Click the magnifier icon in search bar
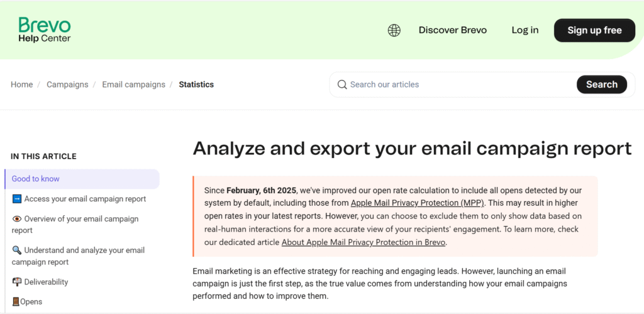The width and height of the screenshot is (644, 314). click(x=342, y=85)
